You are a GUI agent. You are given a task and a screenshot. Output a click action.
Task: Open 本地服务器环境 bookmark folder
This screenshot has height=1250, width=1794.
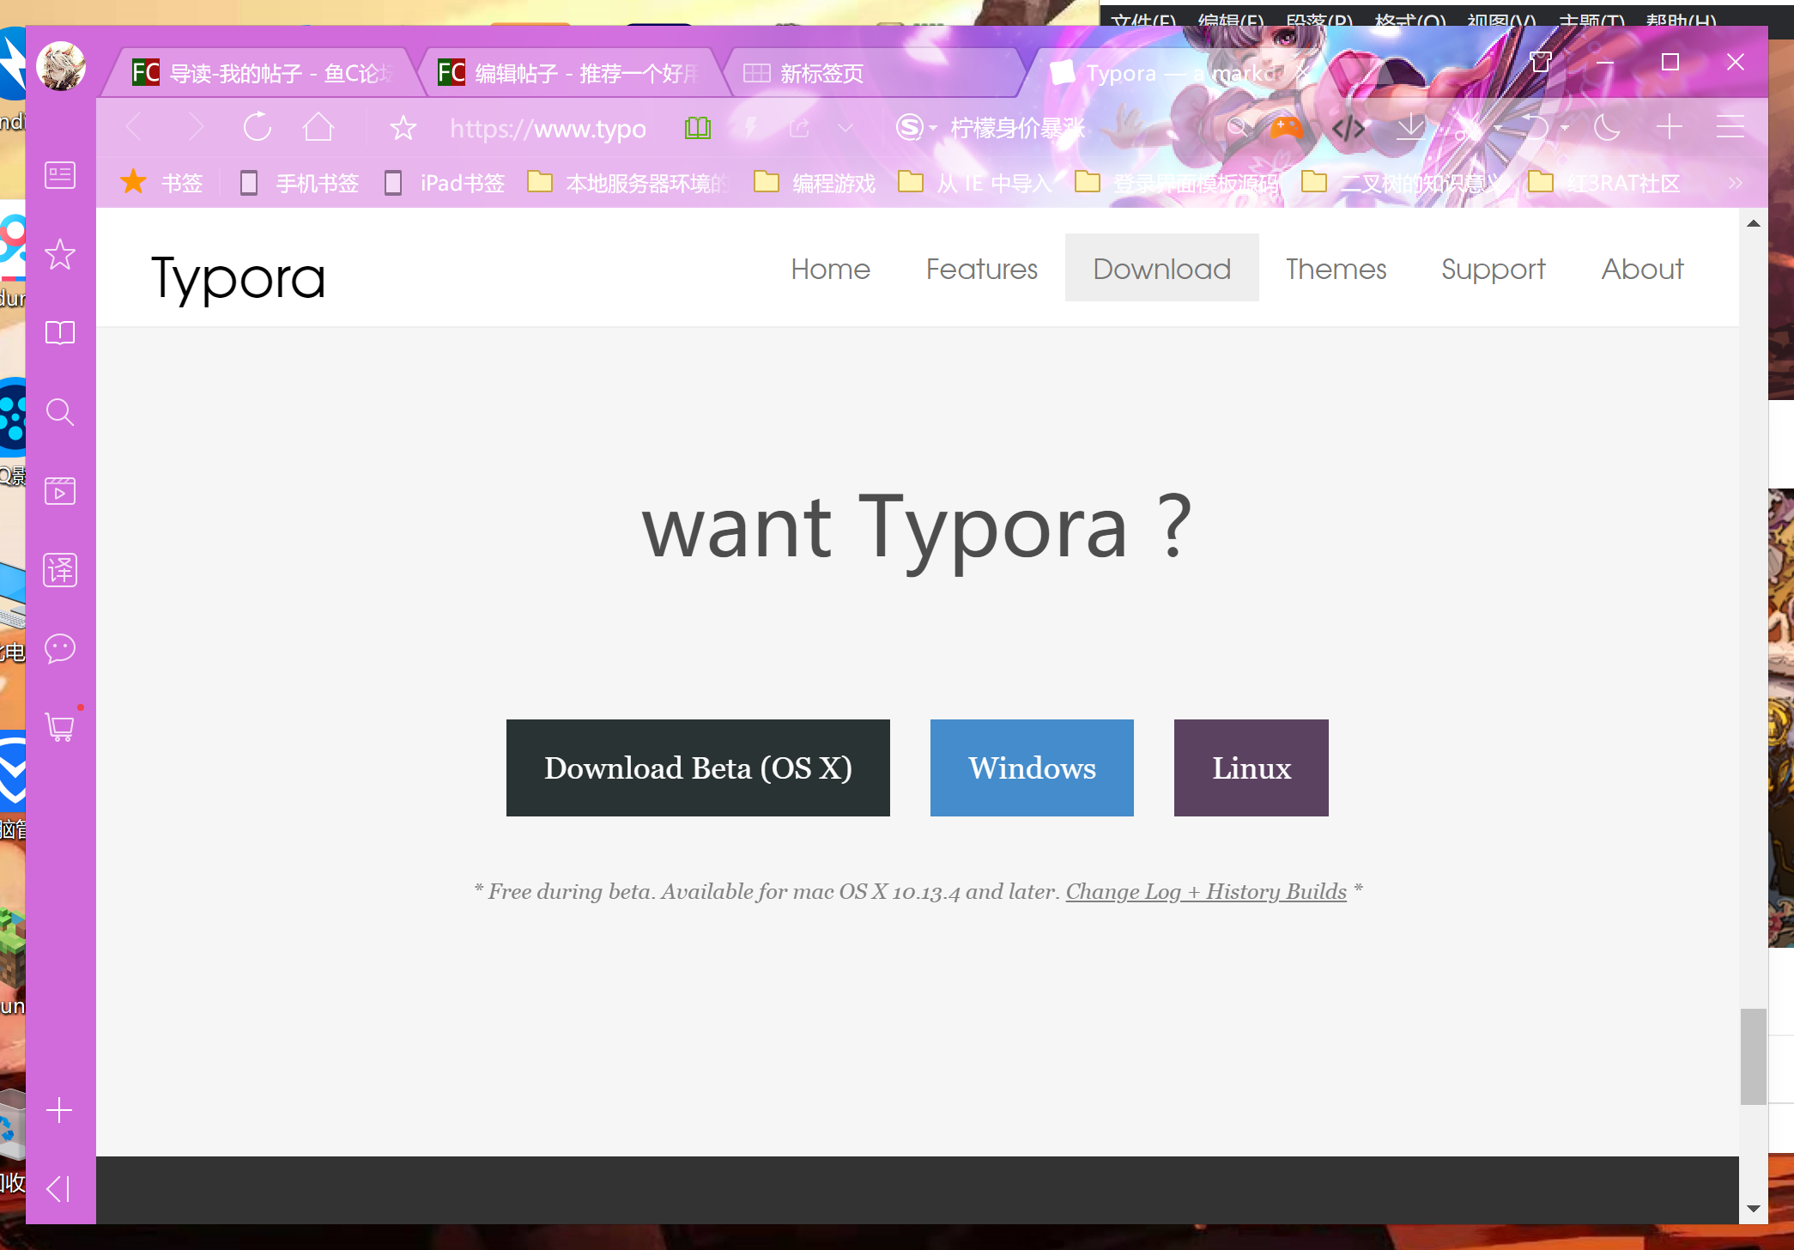[x=628, y=182]
